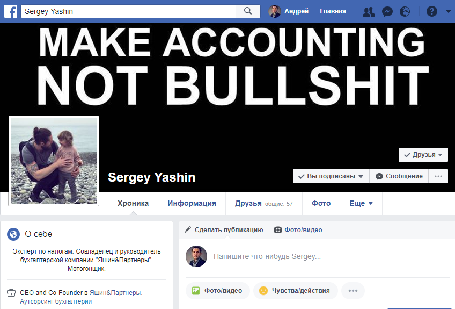Go to Главная home link

[x=333, y=11]
